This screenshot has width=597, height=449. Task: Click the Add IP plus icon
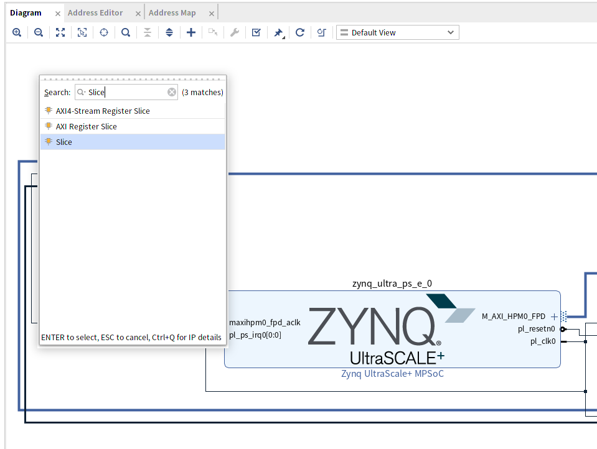[x=191, y=32]
